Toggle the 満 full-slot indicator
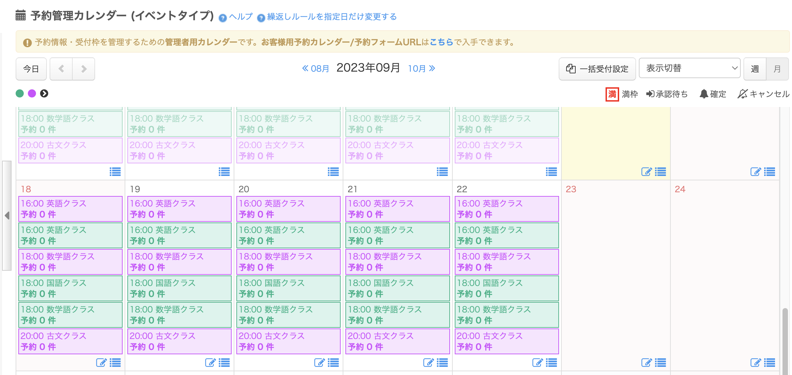Viewport: 792px width, 375px height. (612, 94)
